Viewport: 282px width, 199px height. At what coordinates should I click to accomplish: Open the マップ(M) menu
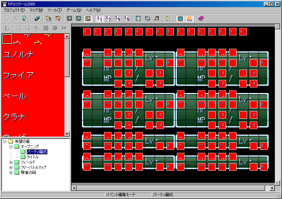click(36, 10)
